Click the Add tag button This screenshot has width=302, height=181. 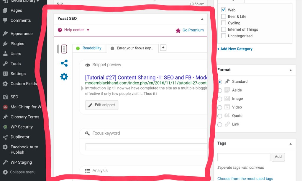click(x=278, y=157)
